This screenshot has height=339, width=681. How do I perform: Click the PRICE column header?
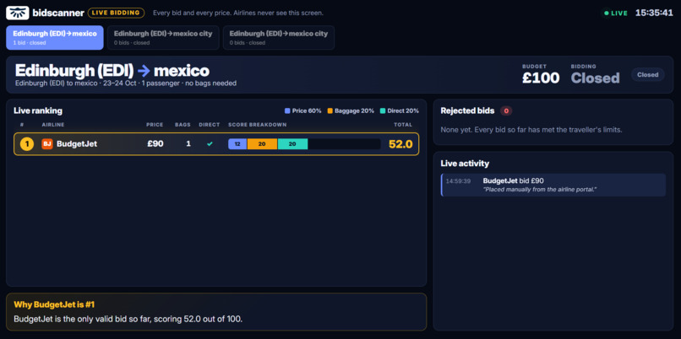click(155, 125)
